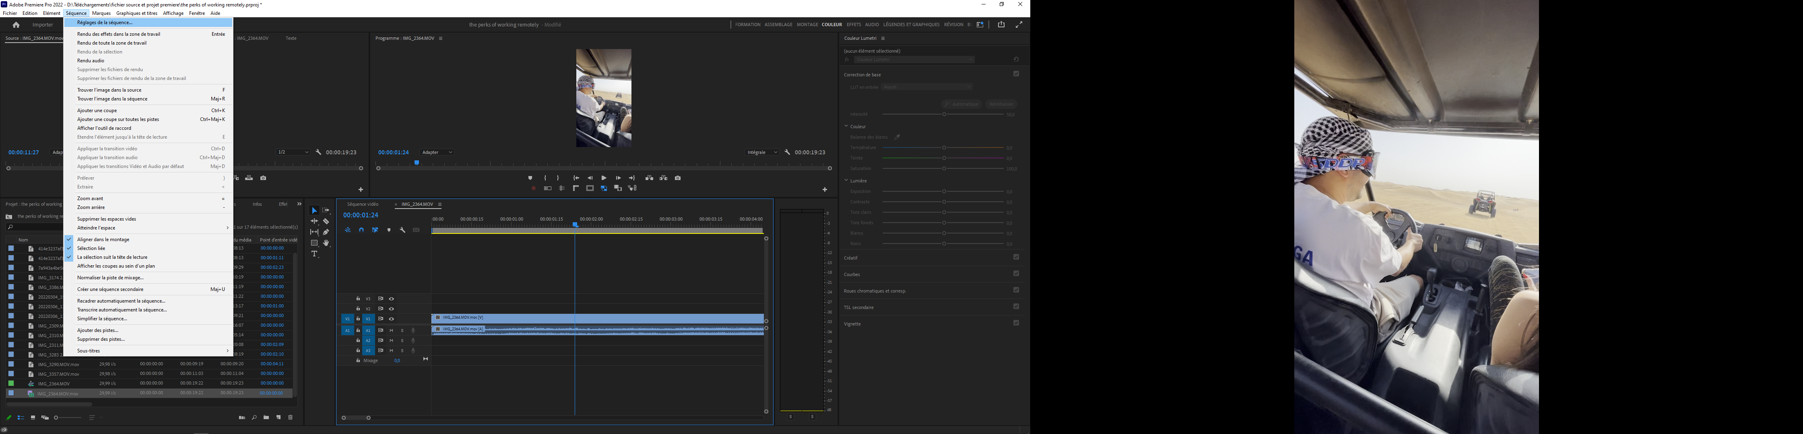Viewport: 1803px width, 434px height.
Task: Select the Rectangle tool
Action: point(314,243)
